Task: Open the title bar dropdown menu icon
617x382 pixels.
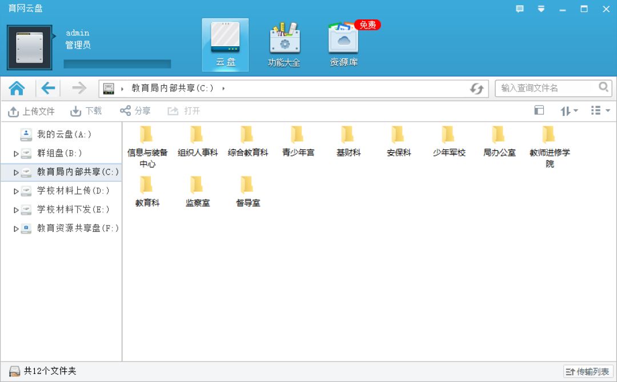Action: click(x=541, y=9)
